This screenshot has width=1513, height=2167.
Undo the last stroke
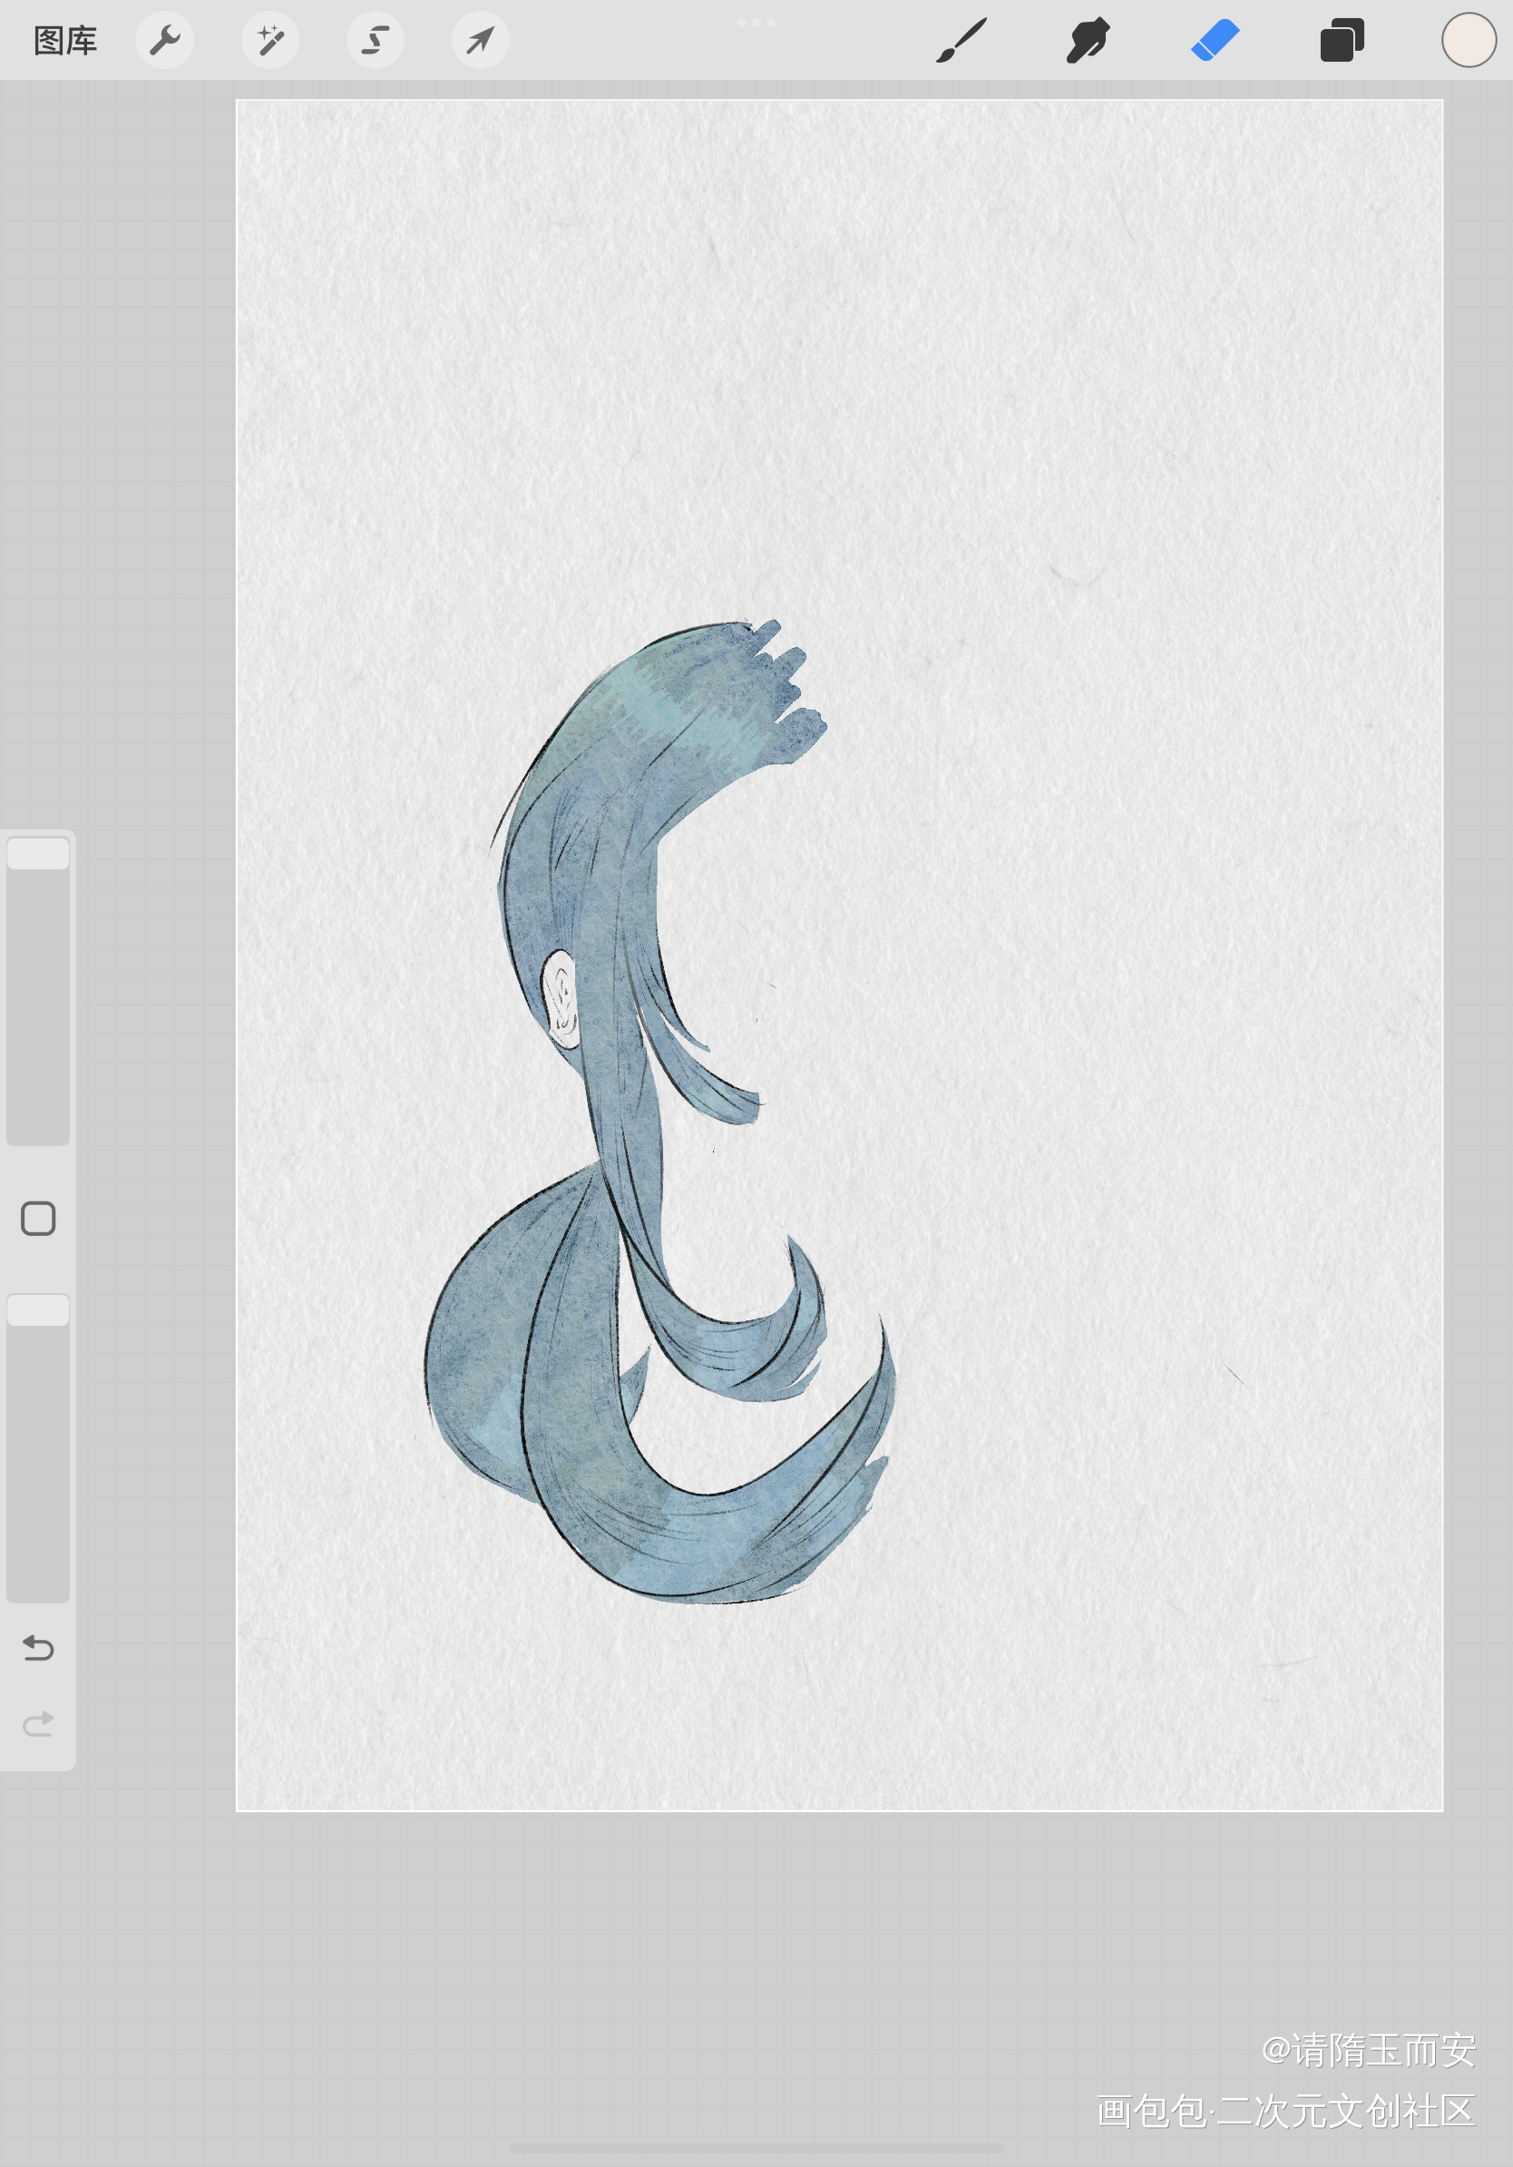(38, 1648)
